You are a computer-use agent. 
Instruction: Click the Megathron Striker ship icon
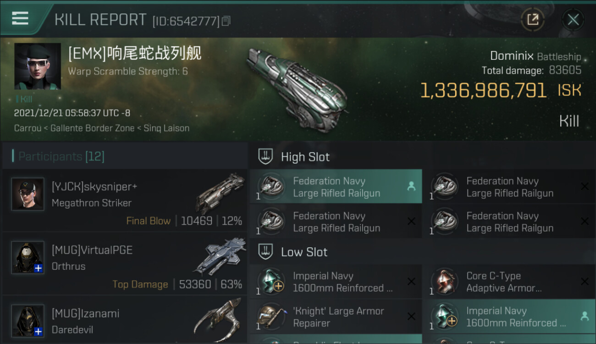[x=220, y=193]
